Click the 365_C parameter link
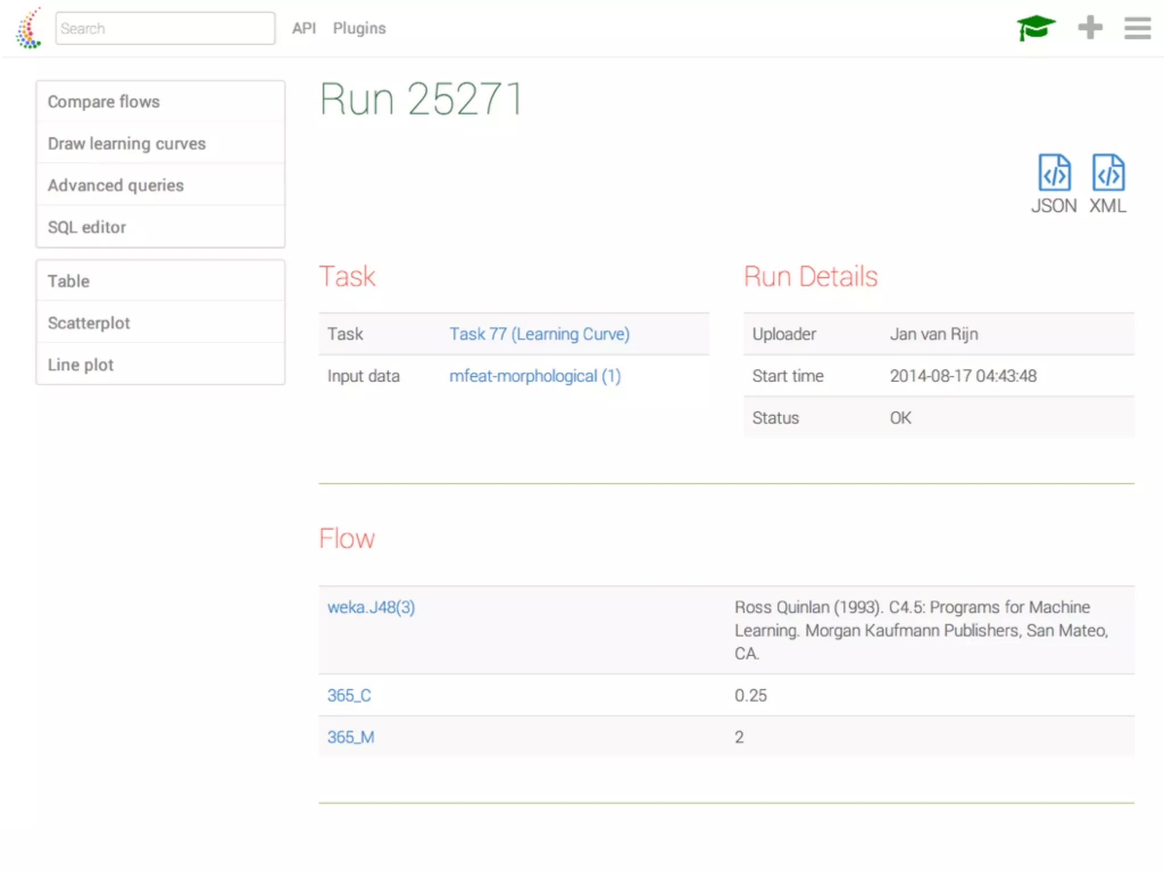 pos(349,695)
